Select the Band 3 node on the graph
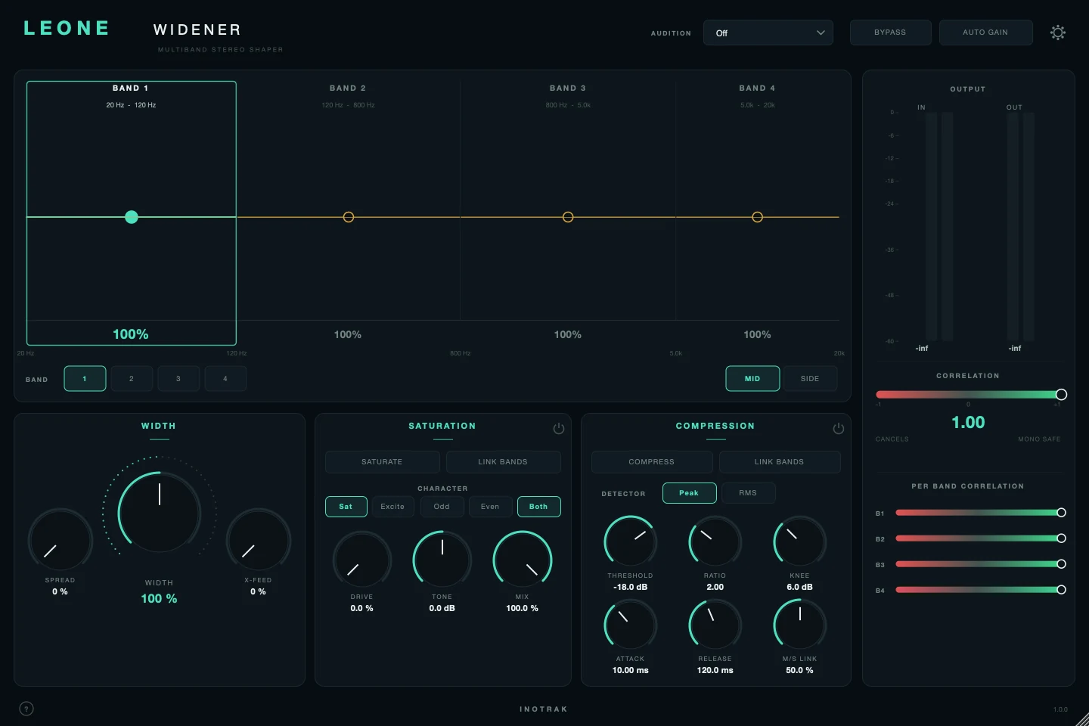This screenshot has width=1089, height=726. point(568,217)
